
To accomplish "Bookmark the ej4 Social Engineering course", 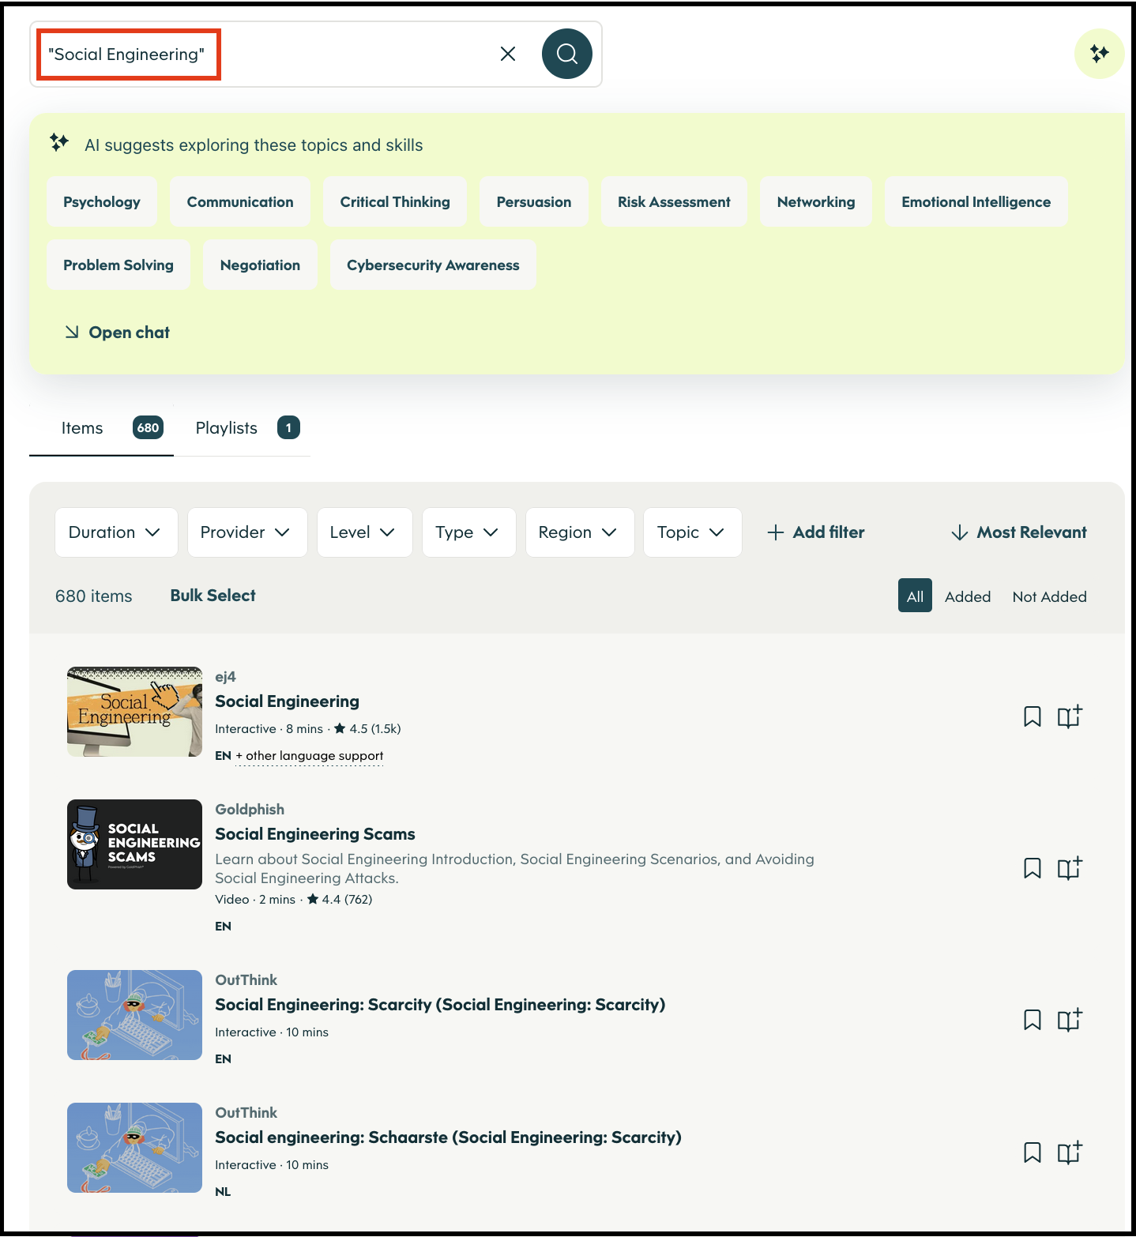I will [x=1032, y=716].
